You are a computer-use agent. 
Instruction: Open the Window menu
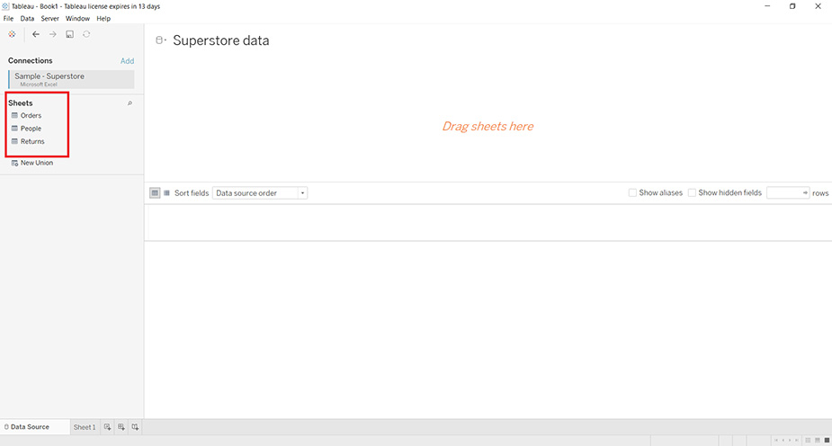pyautogui.click(x=77, y=19)
